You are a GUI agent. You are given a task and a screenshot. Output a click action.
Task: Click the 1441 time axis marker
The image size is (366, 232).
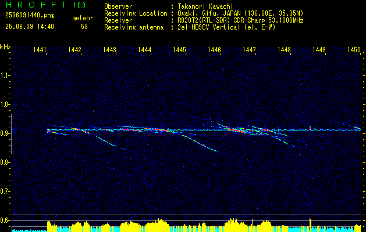pos(40,49)
